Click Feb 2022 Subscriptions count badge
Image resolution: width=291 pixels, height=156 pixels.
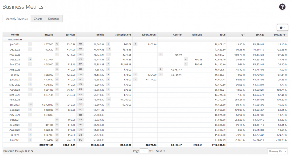[108, 99]
